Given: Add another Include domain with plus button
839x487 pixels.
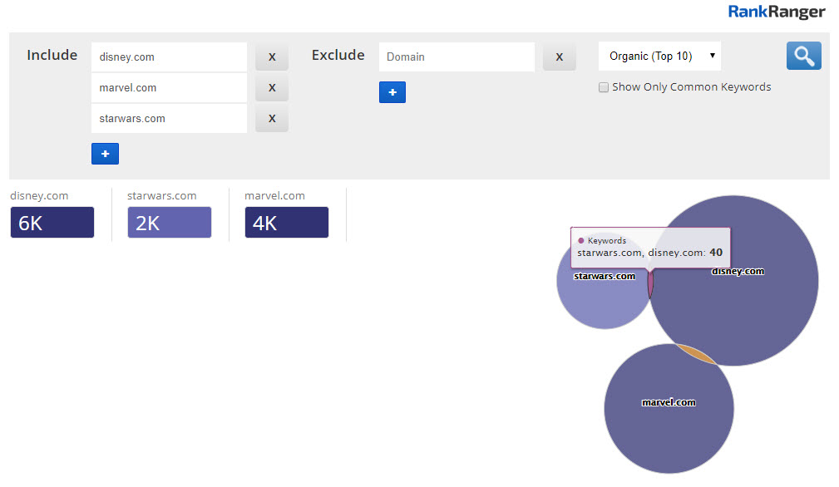Looking at the screenshot, I should coord(105,154).
